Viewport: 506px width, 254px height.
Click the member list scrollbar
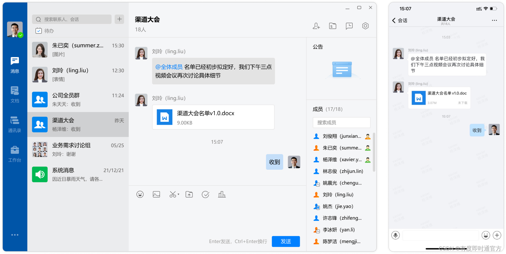[374, 152]
